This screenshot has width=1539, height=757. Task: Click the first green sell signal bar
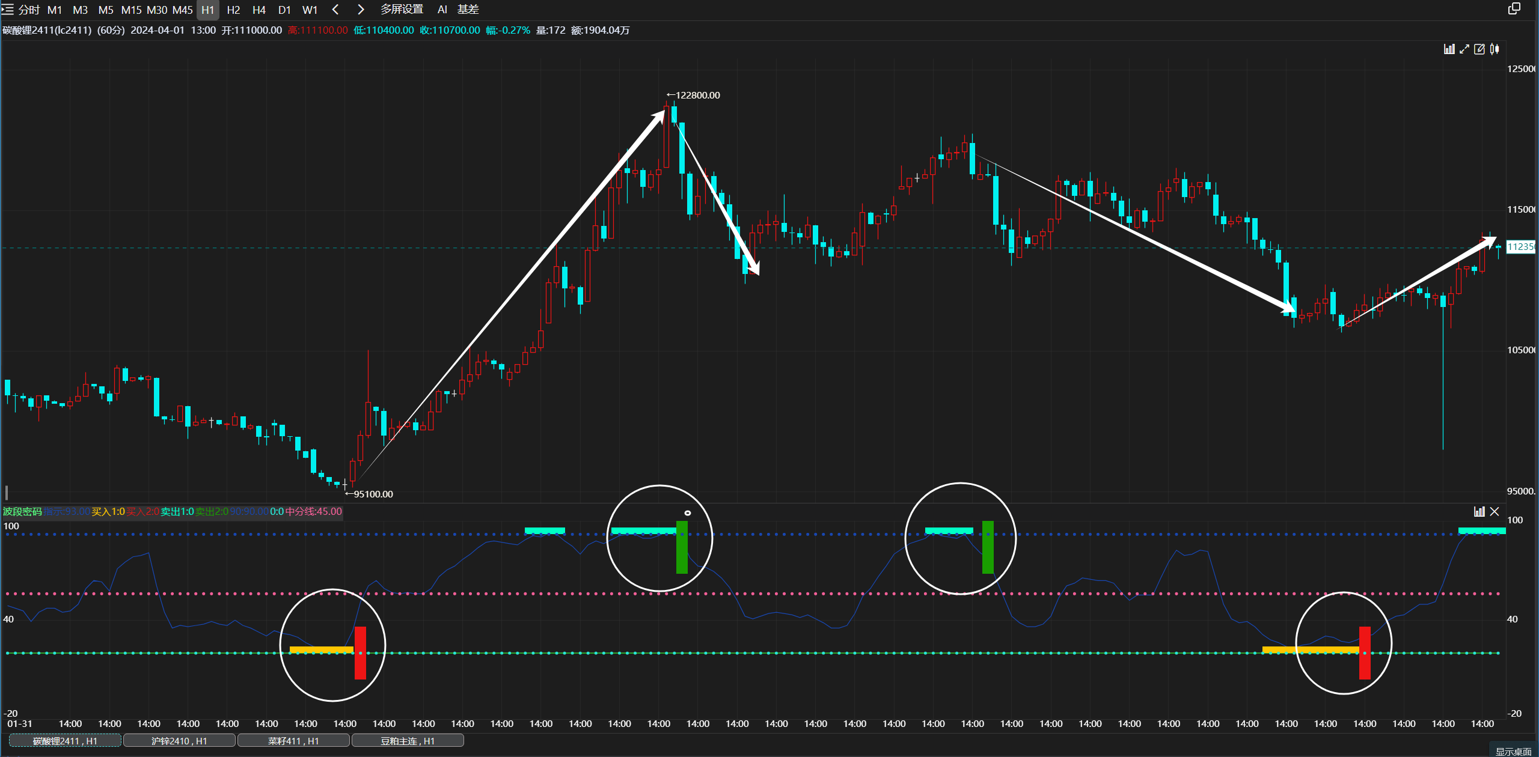682,547
